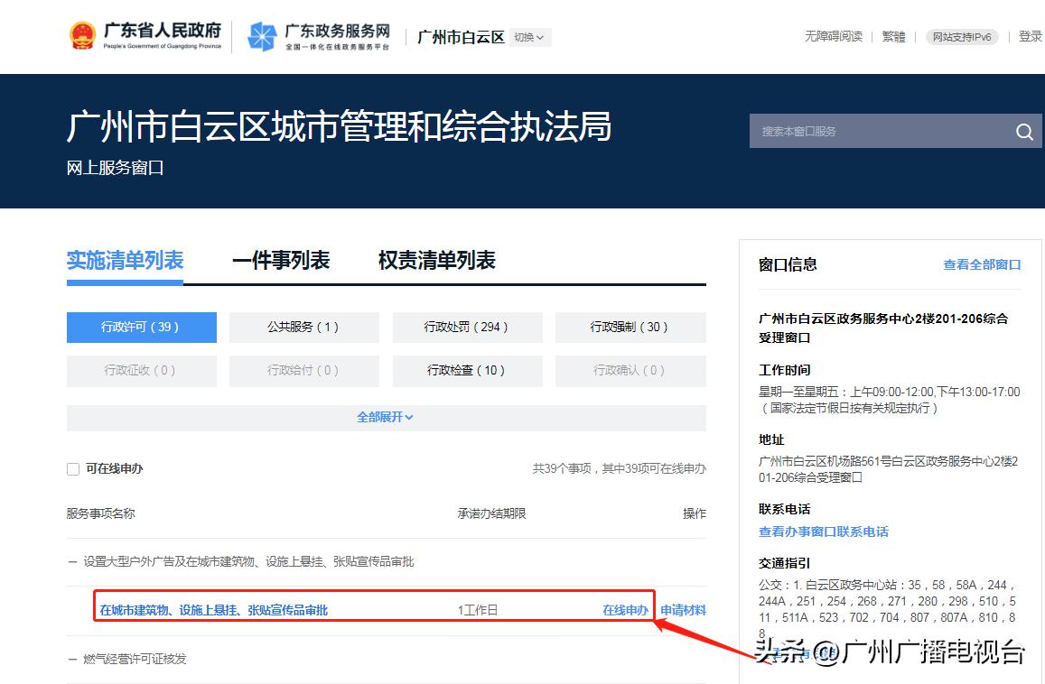Open the 切换 region switcher dropdown
This screenshot has width=1045, height=684.
(x=530, y=38)
